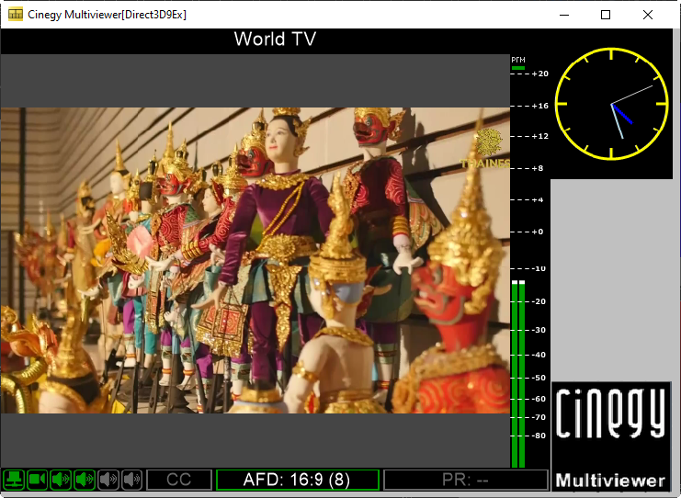The width and height of the screenshot is (681, 498).
Task: Click the right green audio level bar
Action: tap(523, 372)
